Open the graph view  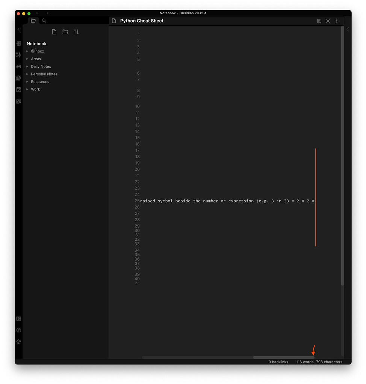pos(18,55)
